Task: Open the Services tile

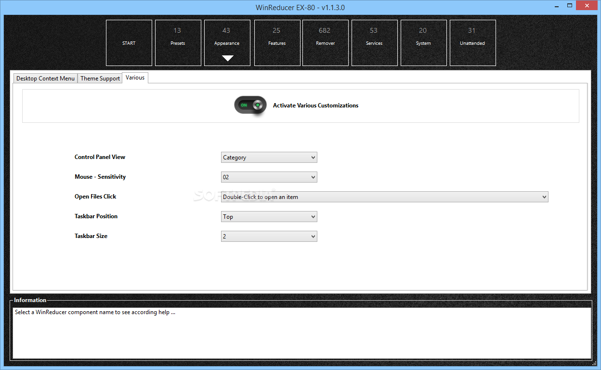Action: coord(375,43)
